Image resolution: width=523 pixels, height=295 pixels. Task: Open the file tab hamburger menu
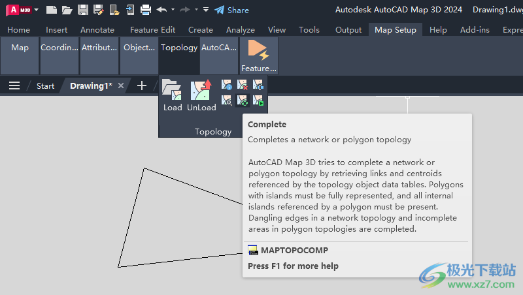coord(14,86)
